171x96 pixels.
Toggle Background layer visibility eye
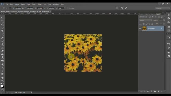(x=140, y=29)
